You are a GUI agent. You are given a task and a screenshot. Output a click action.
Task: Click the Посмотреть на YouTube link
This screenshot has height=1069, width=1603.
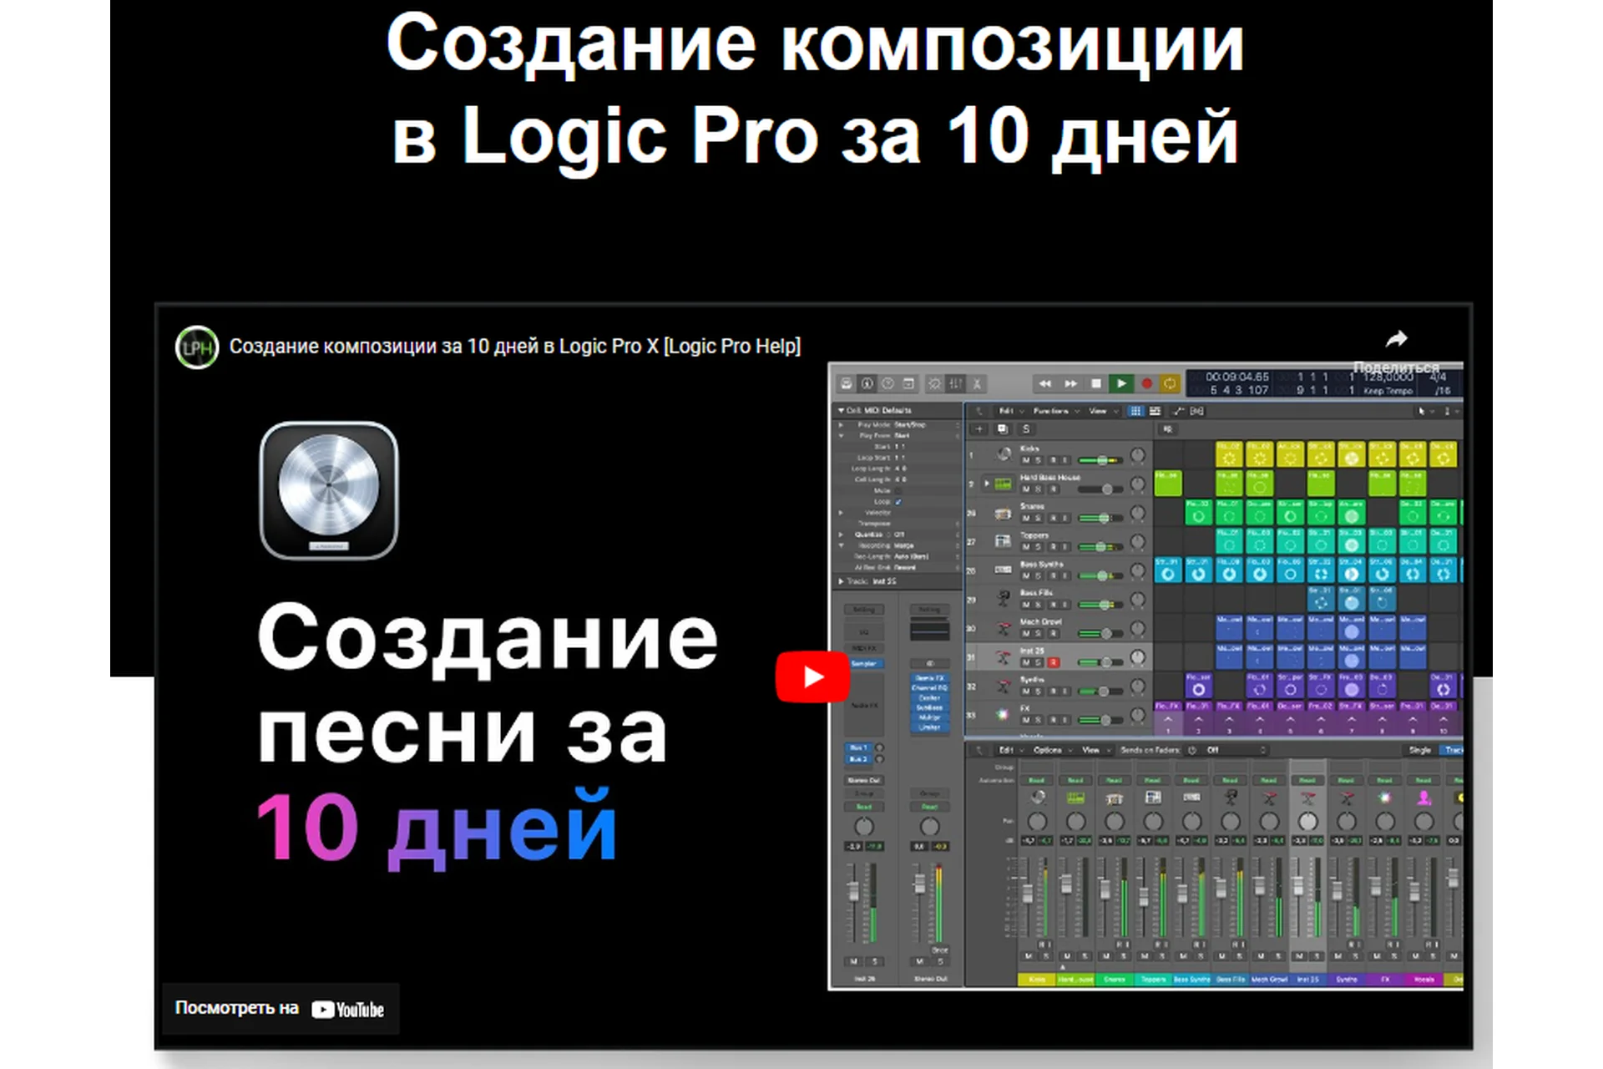[280, 1009]
